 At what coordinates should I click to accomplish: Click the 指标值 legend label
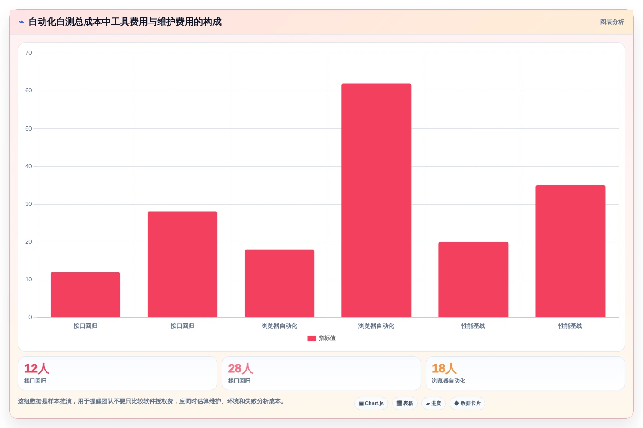point(327,338)
